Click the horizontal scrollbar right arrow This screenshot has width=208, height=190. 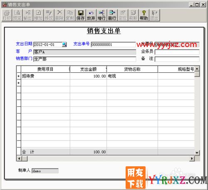[192, 158]
